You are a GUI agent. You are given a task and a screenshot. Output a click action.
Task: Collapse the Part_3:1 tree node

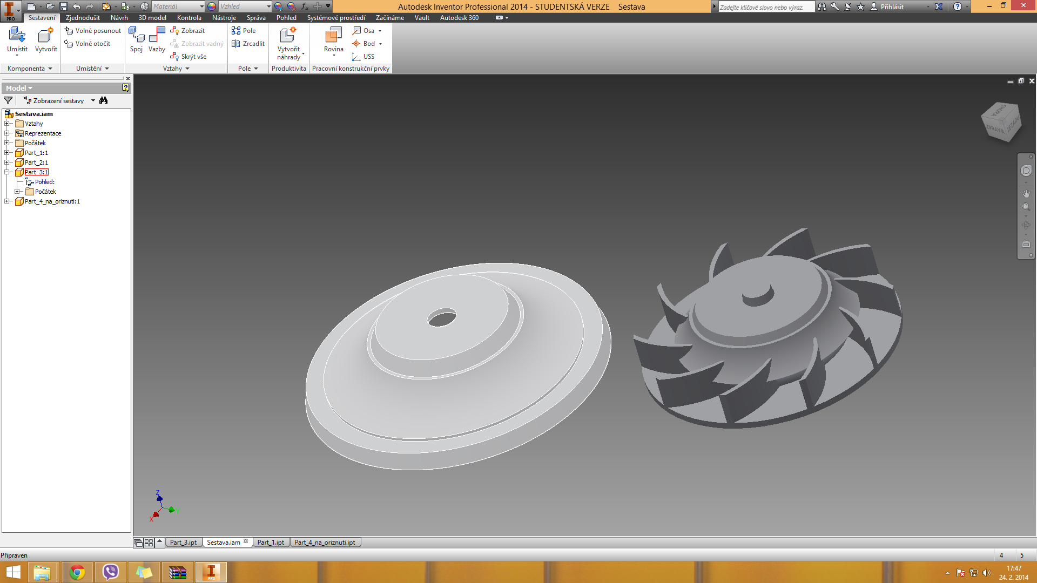[7, 172]
